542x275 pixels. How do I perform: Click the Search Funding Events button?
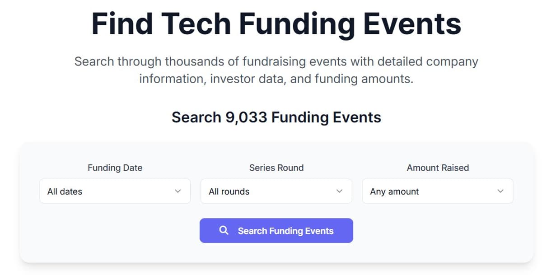point(276,230)
